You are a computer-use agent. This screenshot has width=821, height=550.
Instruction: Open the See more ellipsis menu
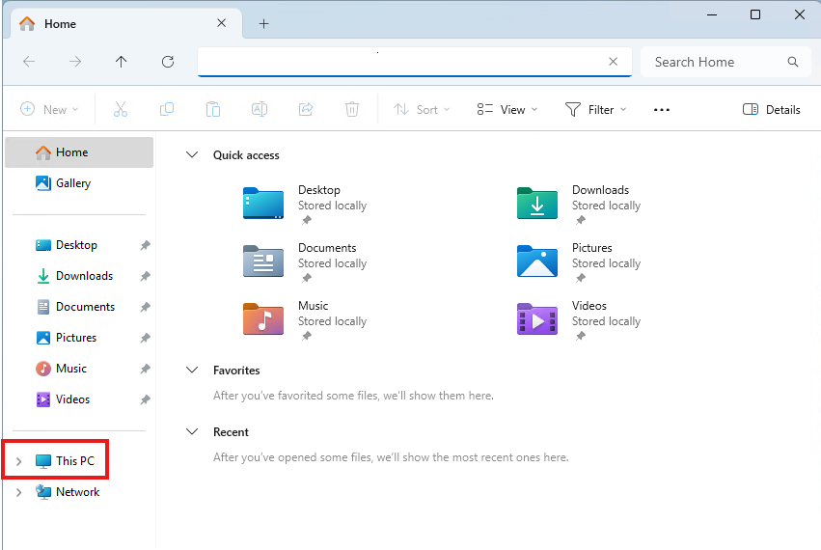pos(662,109)
